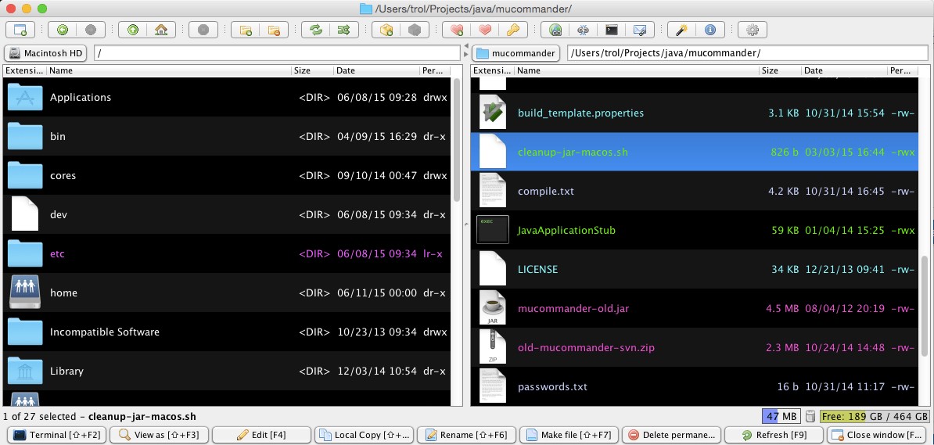934x445 pixels.
Task: Open preferences gear icon
Action: [x=753, y=30]
